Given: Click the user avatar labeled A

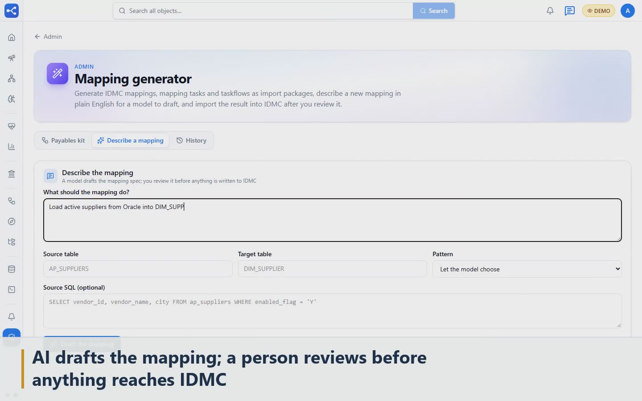Looking at the screenshot, I should pos(627,11).
